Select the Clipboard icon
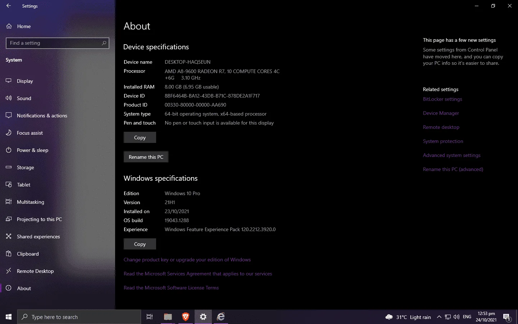This screenshot has width=518, height=324. (x=9, y=254)
